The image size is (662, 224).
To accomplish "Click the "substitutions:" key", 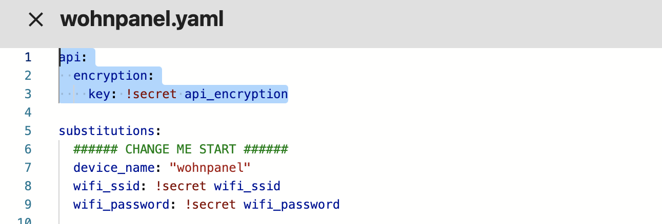I will tap(110, 131).
